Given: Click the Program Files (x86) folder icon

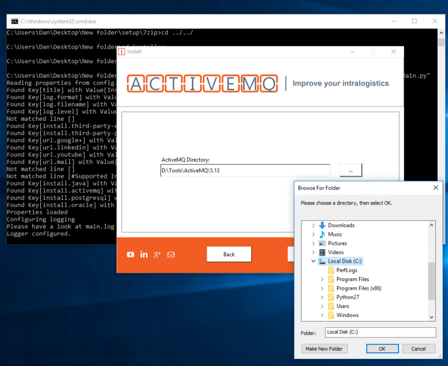Looking at the screenshot, I should pyautogui.click(x=331, y=288).
